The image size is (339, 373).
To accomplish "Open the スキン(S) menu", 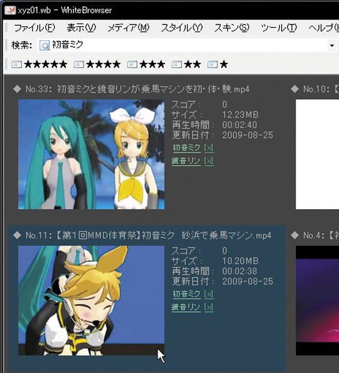I will pos(232,28).
